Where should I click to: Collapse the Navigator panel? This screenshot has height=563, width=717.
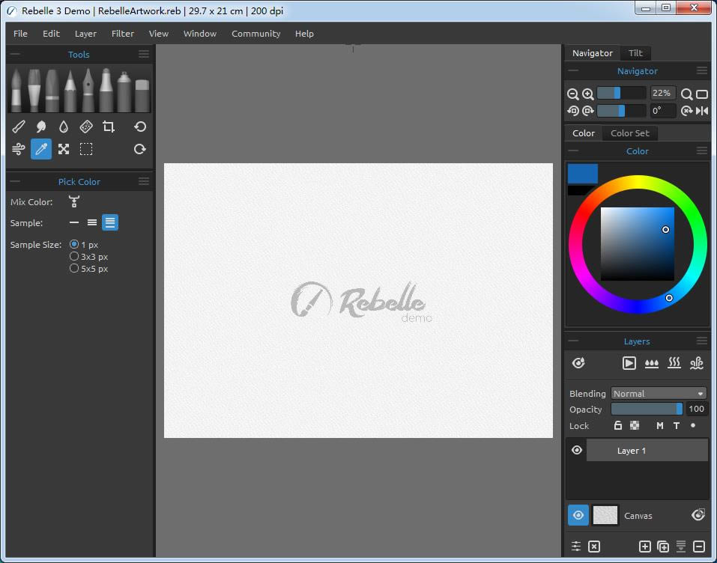573,70
